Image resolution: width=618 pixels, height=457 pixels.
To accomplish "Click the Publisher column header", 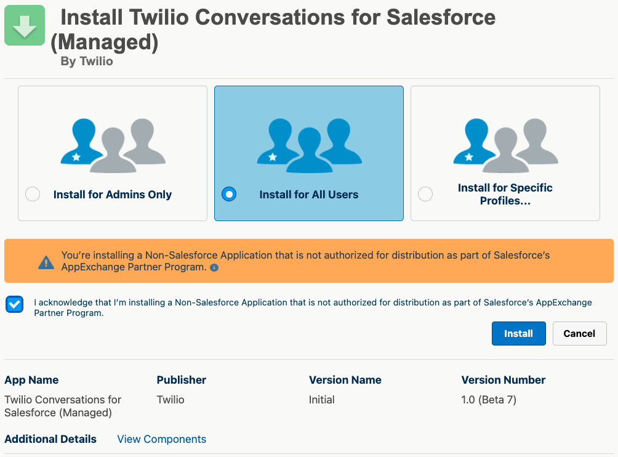I will point(182,380).
